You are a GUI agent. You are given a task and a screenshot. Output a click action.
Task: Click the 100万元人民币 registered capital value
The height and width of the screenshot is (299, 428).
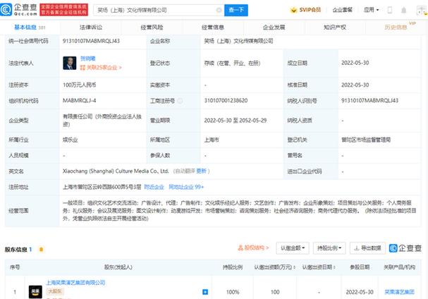79,85
